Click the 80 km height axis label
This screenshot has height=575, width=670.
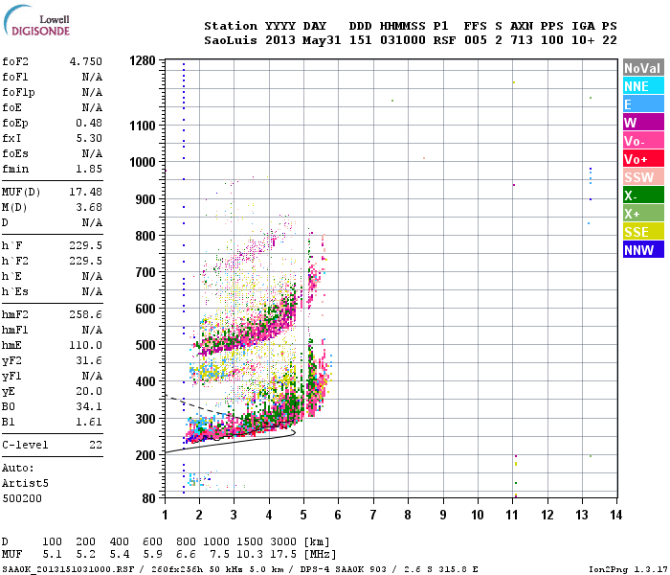click(148, 498)
